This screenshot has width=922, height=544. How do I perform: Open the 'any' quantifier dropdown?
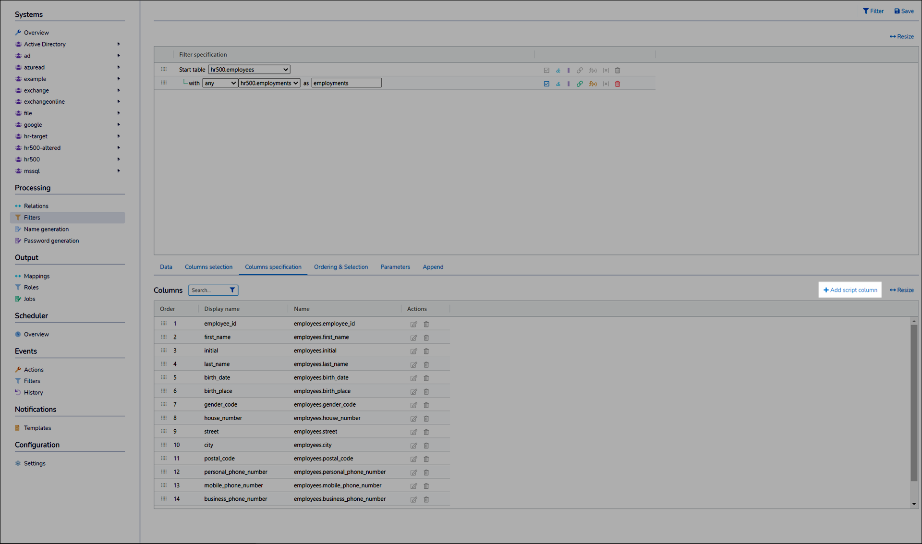click(x=220, y=83)
